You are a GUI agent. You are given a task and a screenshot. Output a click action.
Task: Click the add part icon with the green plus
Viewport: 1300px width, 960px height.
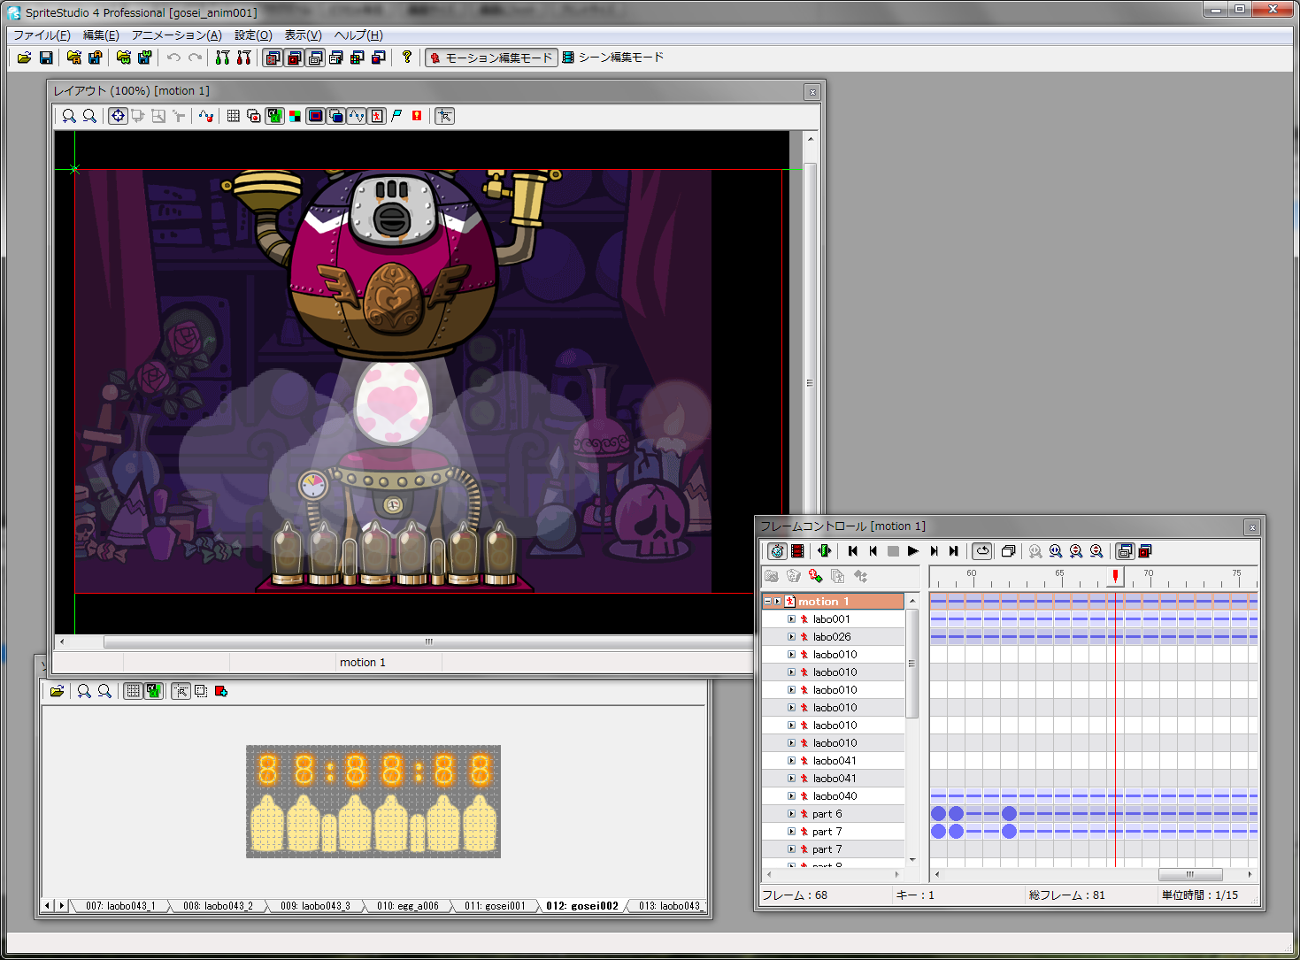pyautogui.click(x=816, y=576)
